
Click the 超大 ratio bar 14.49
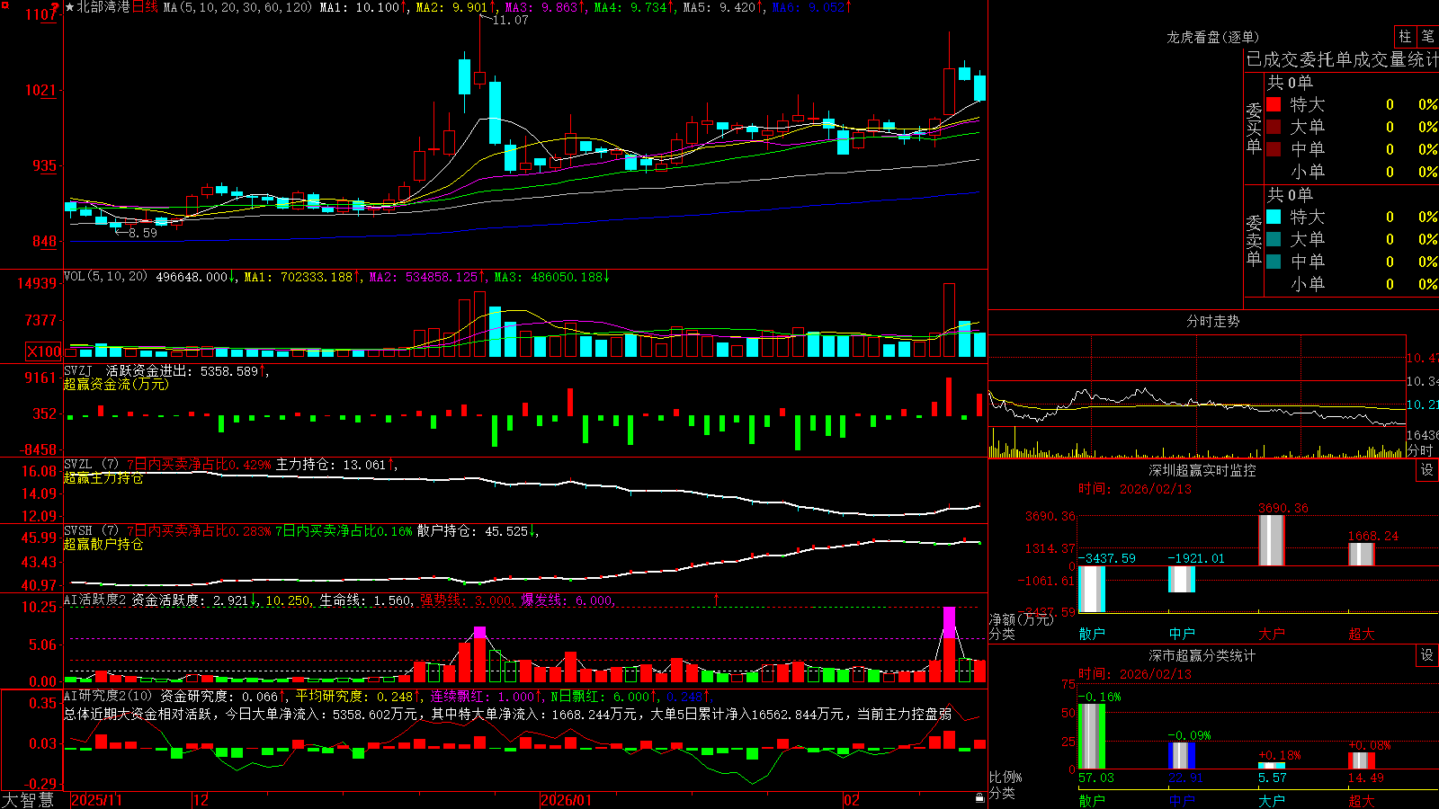1361,760
